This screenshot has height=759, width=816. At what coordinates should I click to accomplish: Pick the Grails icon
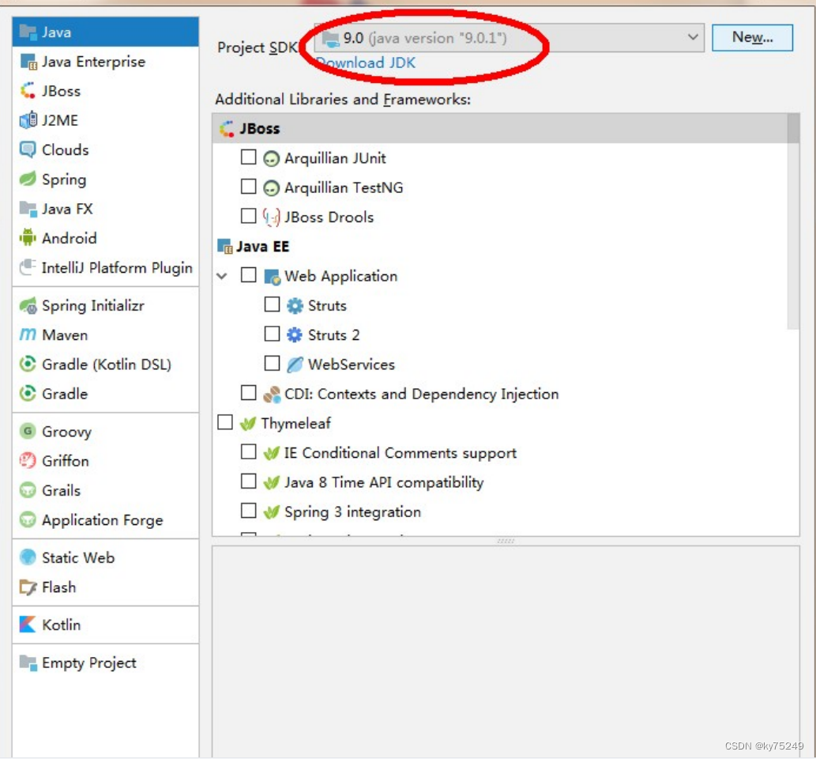pyautogui.click(x=28, y=489)
